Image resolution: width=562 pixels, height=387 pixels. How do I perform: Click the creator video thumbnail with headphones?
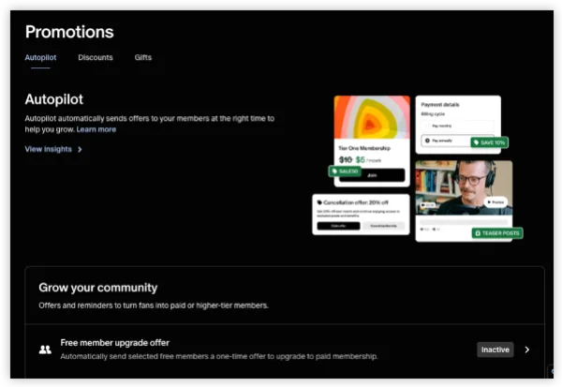coord(464,188)
